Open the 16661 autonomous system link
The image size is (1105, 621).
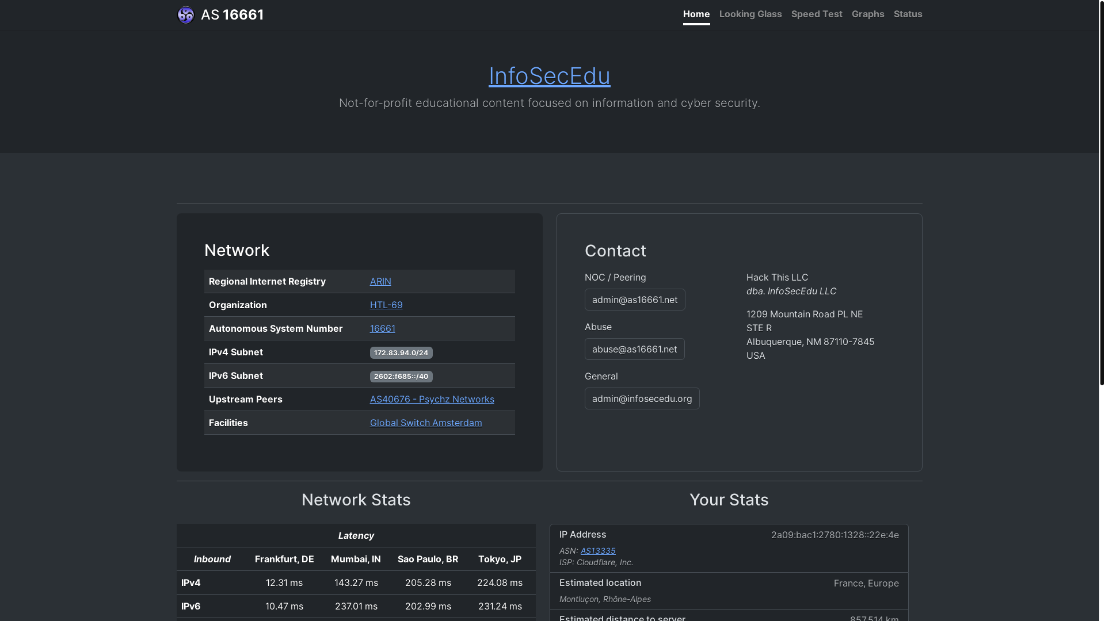pos(383,328)
